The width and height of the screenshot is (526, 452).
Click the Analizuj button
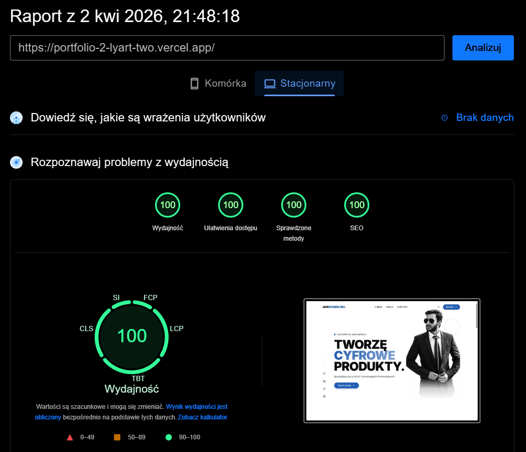pos(483,48)
